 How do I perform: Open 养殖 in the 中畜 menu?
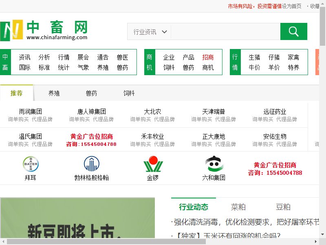click(x=103, y=67)
